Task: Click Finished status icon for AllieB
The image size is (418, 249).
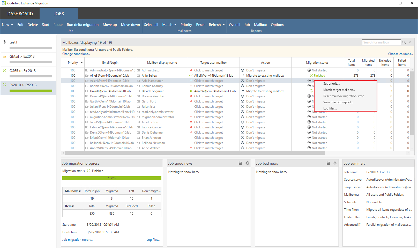Action: [311, 76]
